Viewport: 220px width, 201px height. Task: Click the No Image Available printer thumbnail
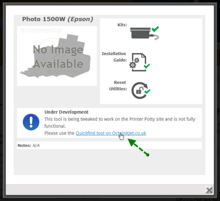pos(57,56)
